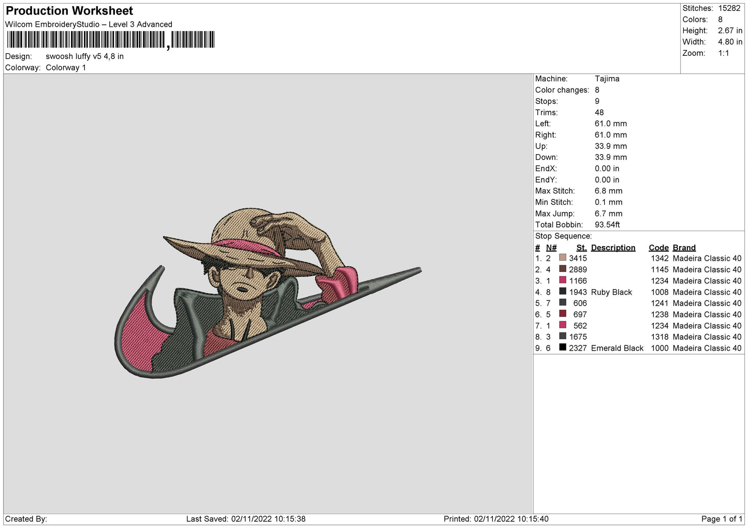
Task: Click the Production Worksheet title
Action: pos(69,11)
